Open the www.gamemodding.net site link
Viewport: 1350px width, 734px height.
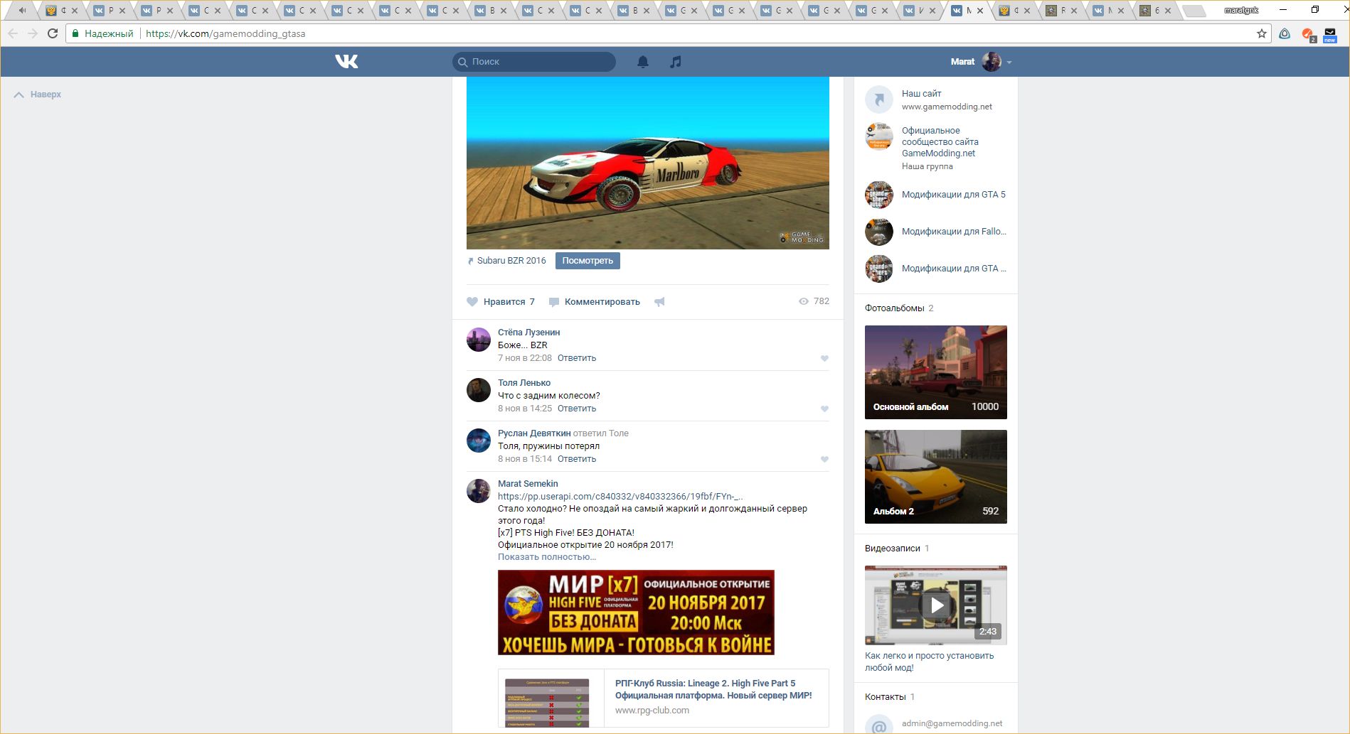[947, 107]
